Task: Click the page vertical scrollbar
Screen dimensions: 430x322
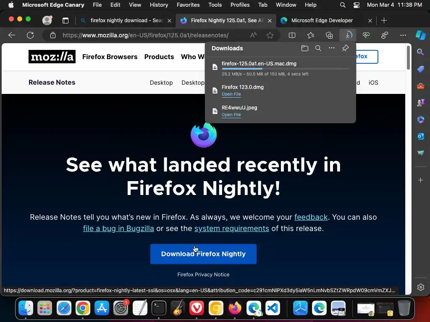Action: click(x=408, y=57)
